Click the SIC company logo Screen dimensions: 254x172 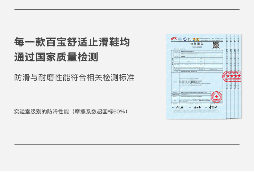(196, 39)
